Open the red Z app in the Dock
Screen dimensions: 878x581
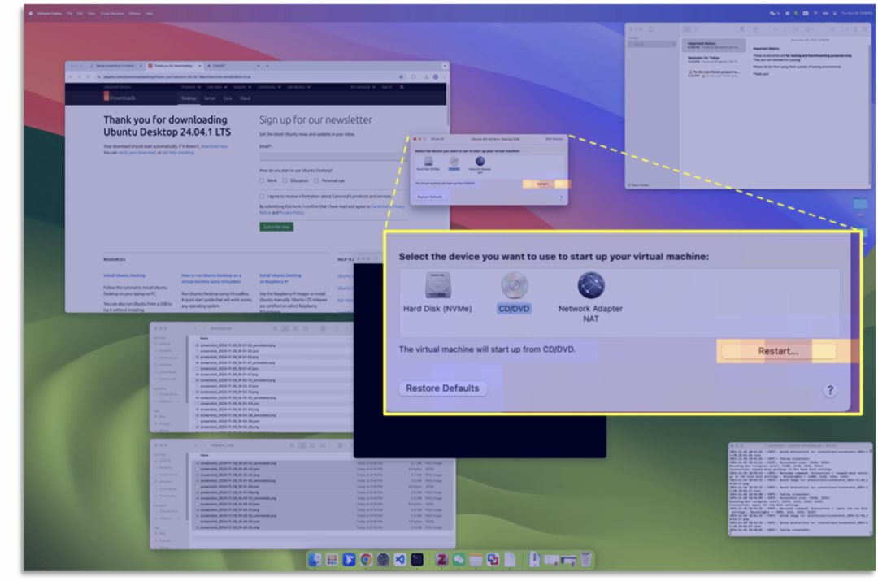point(441,559)
